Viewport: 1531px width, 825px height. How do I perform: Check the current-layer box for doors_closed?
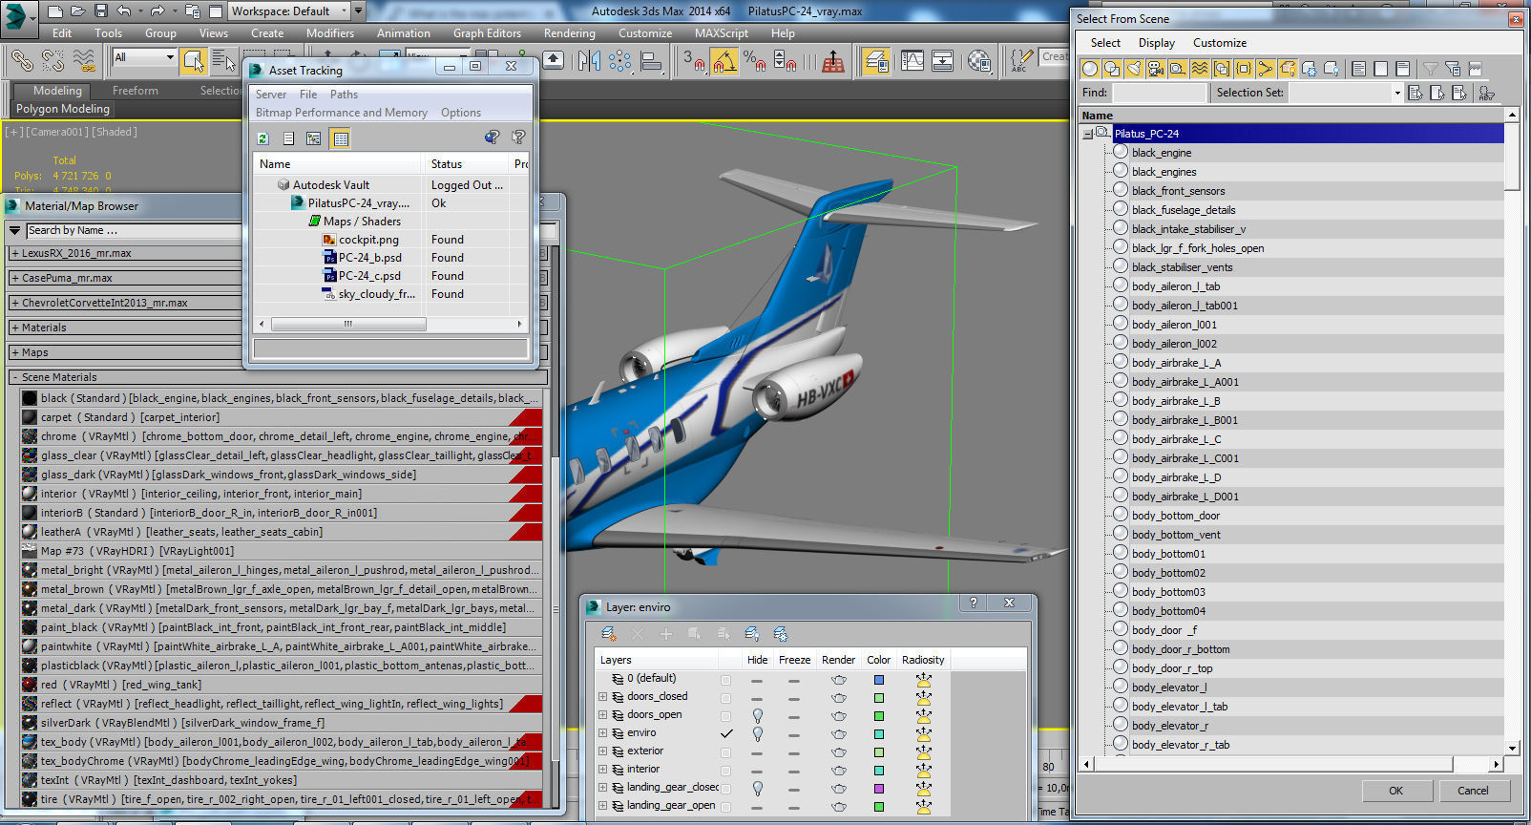[726, 698]
